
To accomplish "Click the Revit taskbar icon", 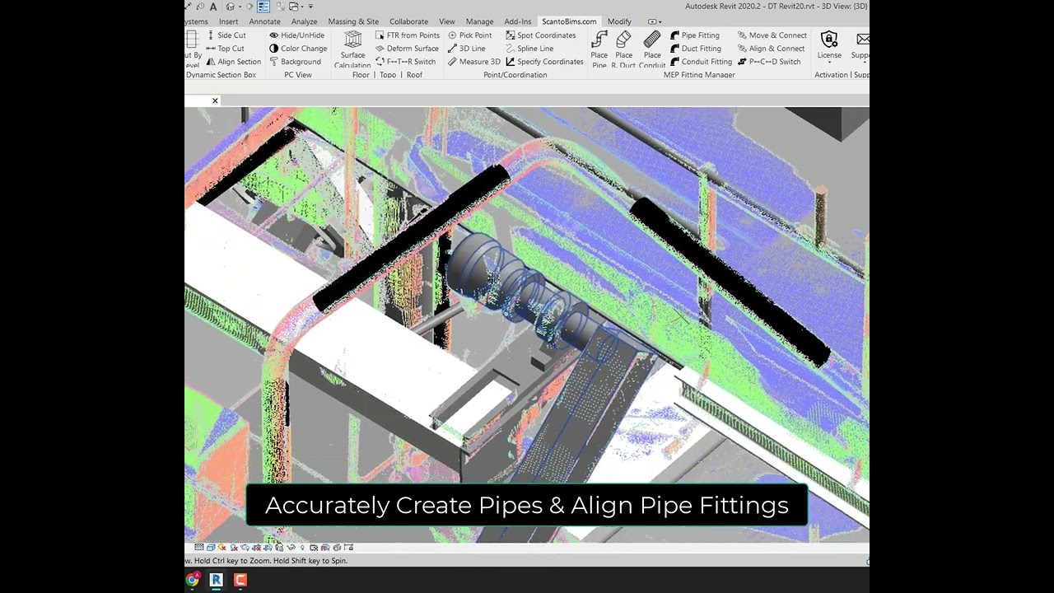I will 217,580.
